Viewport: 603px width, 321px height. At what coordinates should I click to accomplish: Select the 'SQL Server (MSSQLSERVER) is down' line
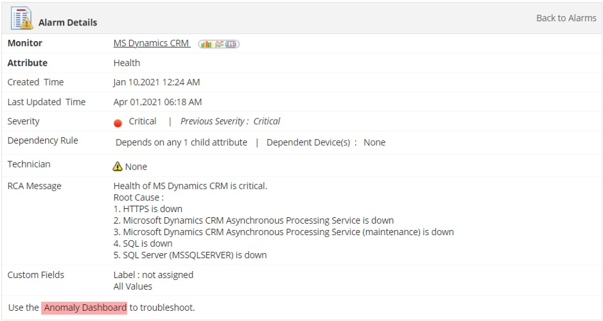190,255
